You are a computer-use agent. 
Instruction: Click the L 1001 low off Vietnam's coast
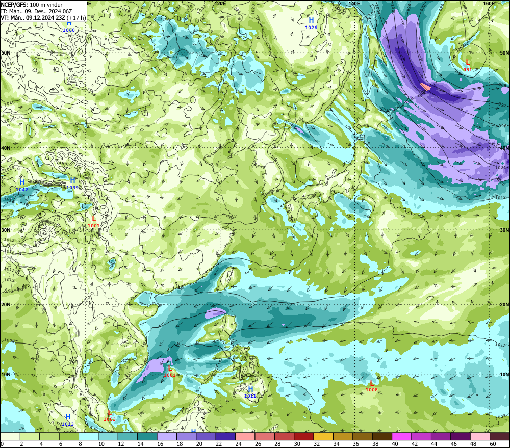coord(169,371)
